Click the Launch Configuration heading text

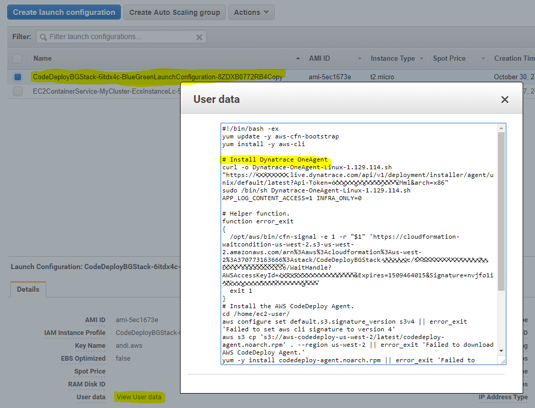point(95,267)
